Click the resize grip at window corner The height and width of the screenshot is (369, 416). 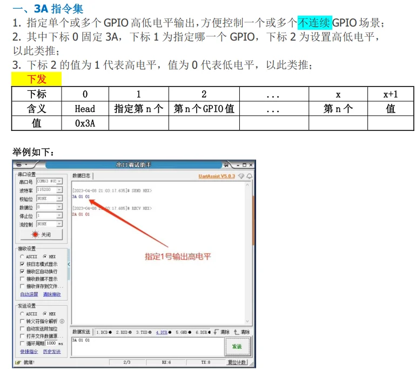[251, 364]
